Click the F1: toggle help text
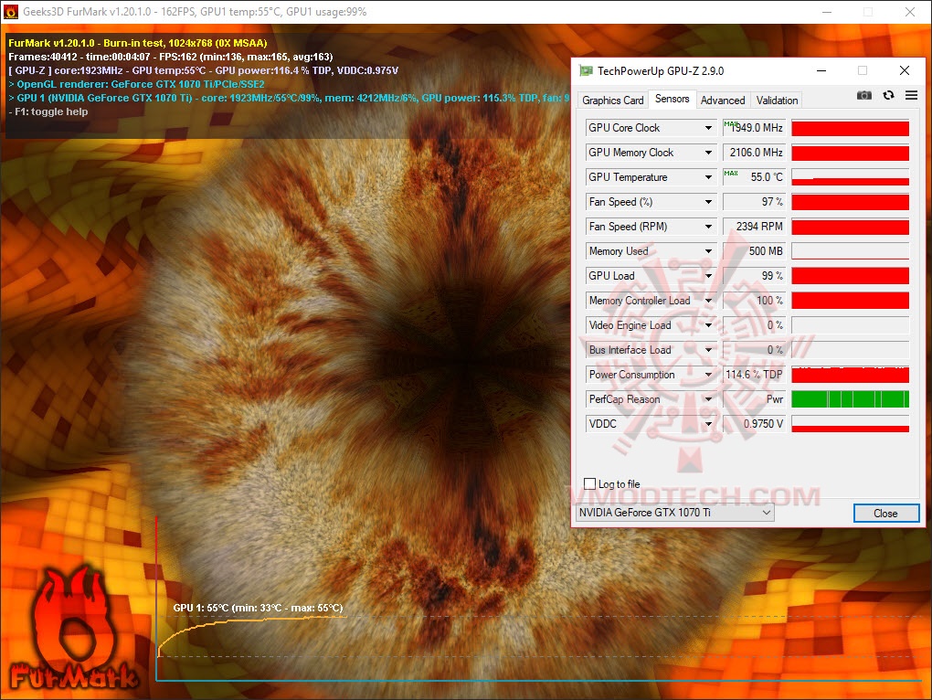Image resolution: width=932 pixels, height=700 pixels. [48, 111]
